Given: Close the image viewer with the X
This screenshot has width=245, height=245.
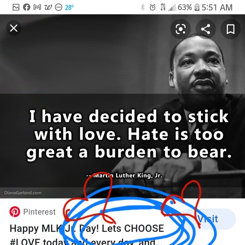Looking at the screenshot, I should [x=14, y=28].
